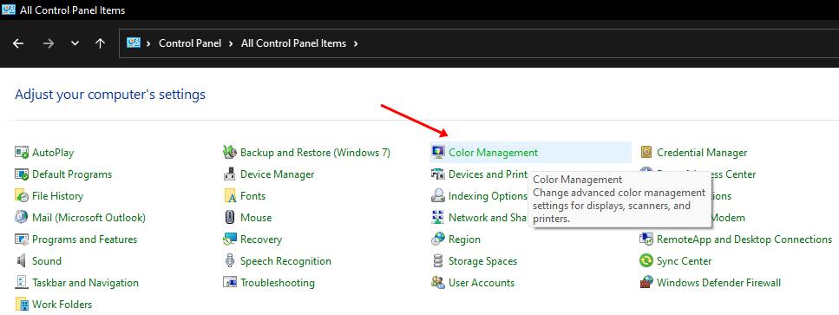Open the File History icon
The image size is (839, 315).
22,196
